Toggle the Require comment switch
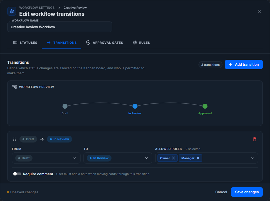This screenshot has width=270, height=201. click(17, 174)
